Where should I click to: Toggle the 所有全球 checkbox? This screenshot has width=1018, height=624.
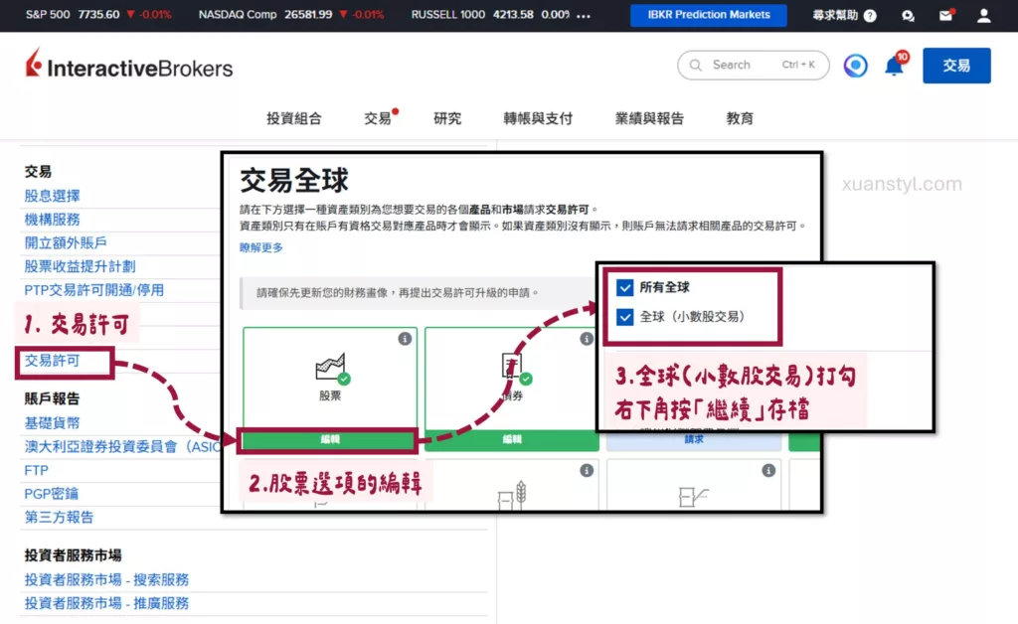(x=624, y=287)
